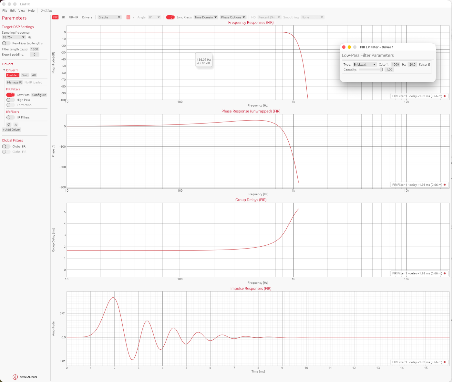
Task: Click the HD toolbar button
Action: [253, 17]
